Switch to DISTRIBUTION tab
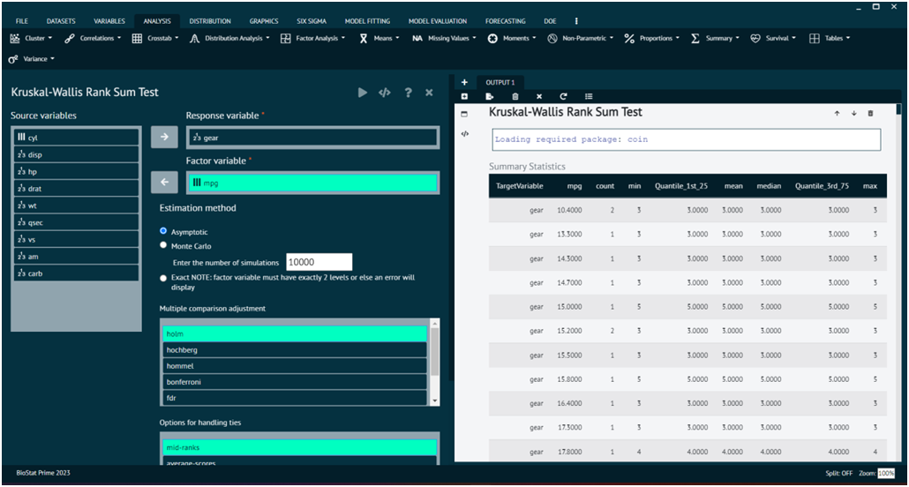This screenshot has height=487, width=909. coord(210,21)
